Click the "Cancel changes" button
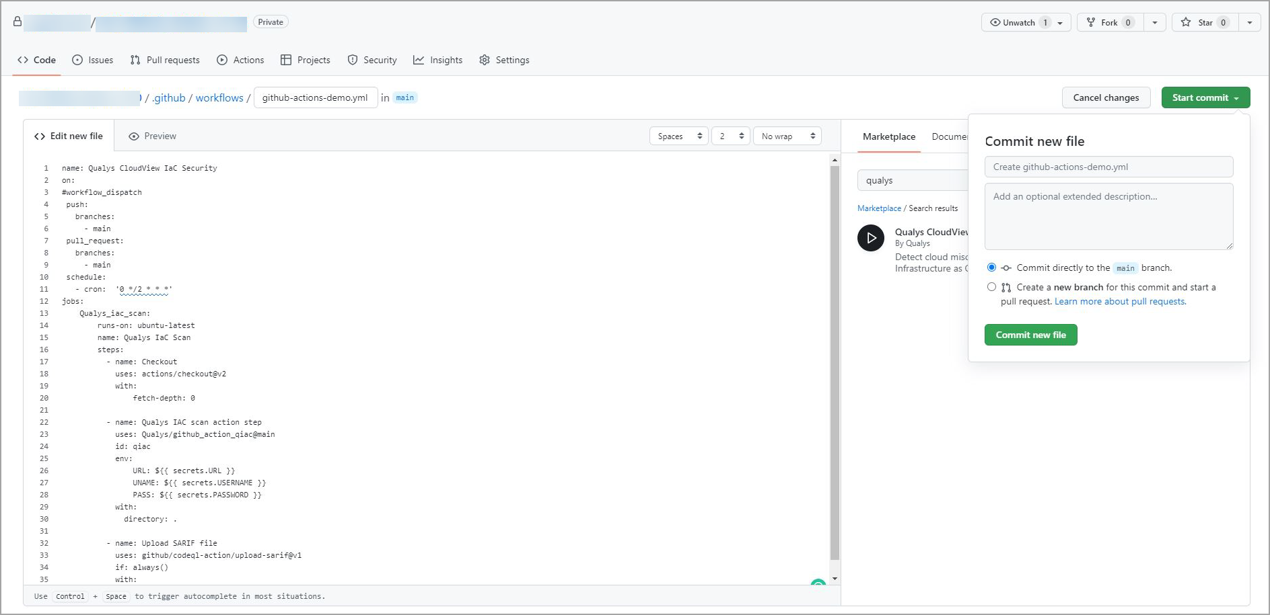The image size is (1270, 615). pos(1106,97)
